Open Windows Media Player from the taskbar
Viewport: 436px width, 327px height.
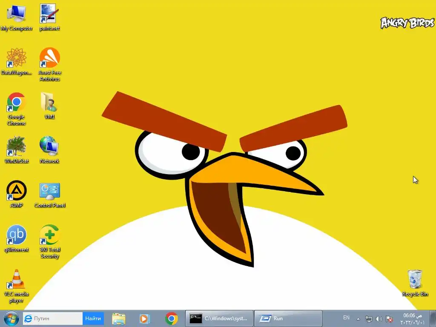point(145,318)
